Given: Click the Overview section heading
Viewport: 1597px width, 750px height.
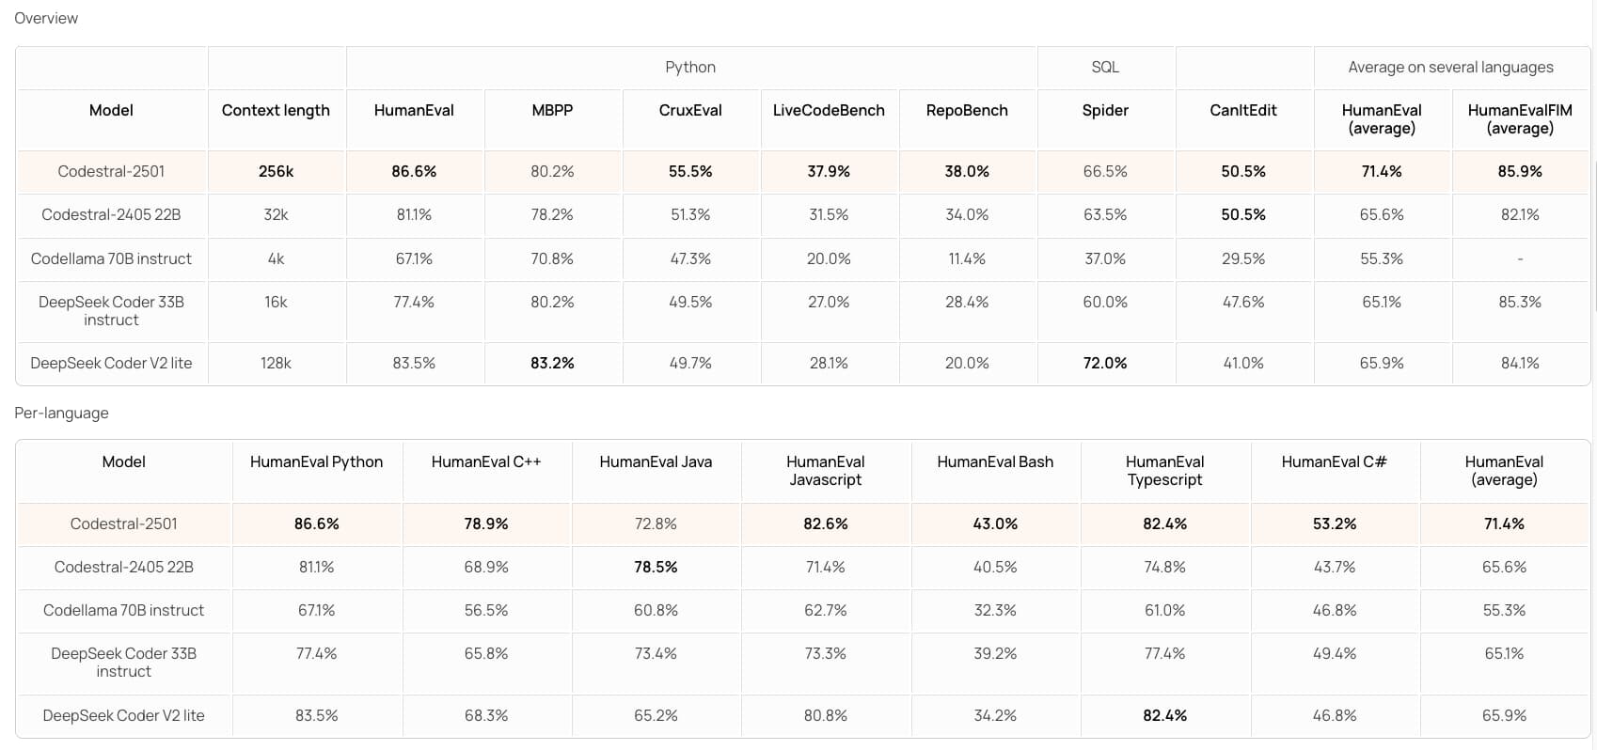Looking at the screenshot, I should pyautogui.click(x=46, y=18).
